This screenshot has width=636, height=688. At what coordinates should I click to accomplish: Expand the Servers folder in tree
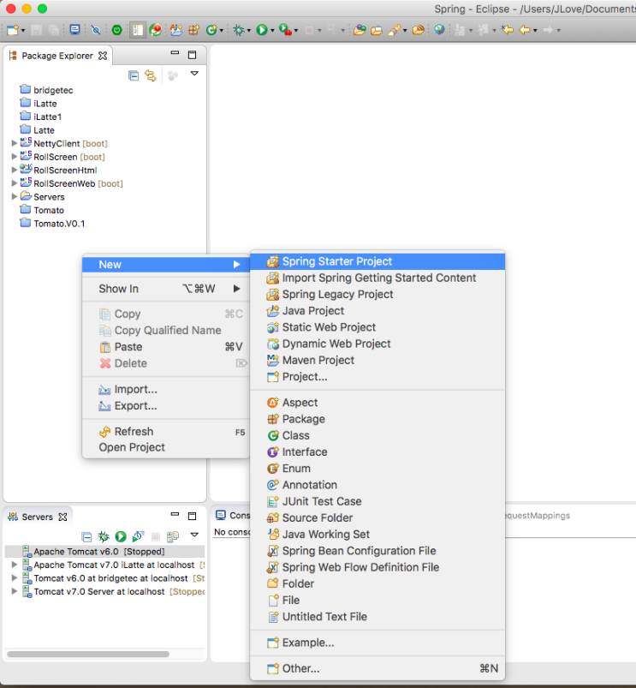click(15, 197)
